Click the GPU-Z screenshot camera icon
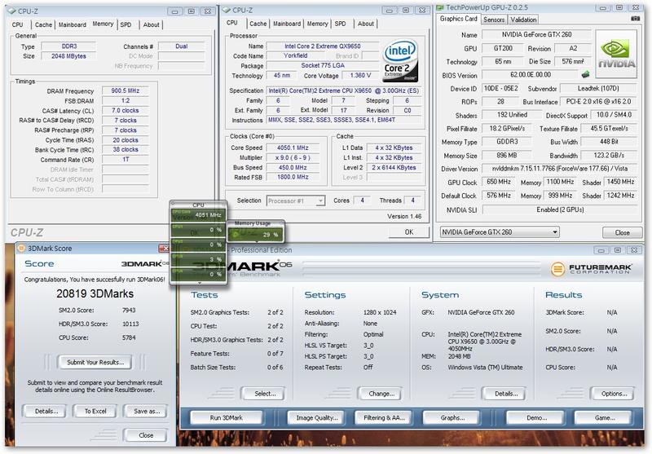Screen dimensions: 652x454 (635, 19)
